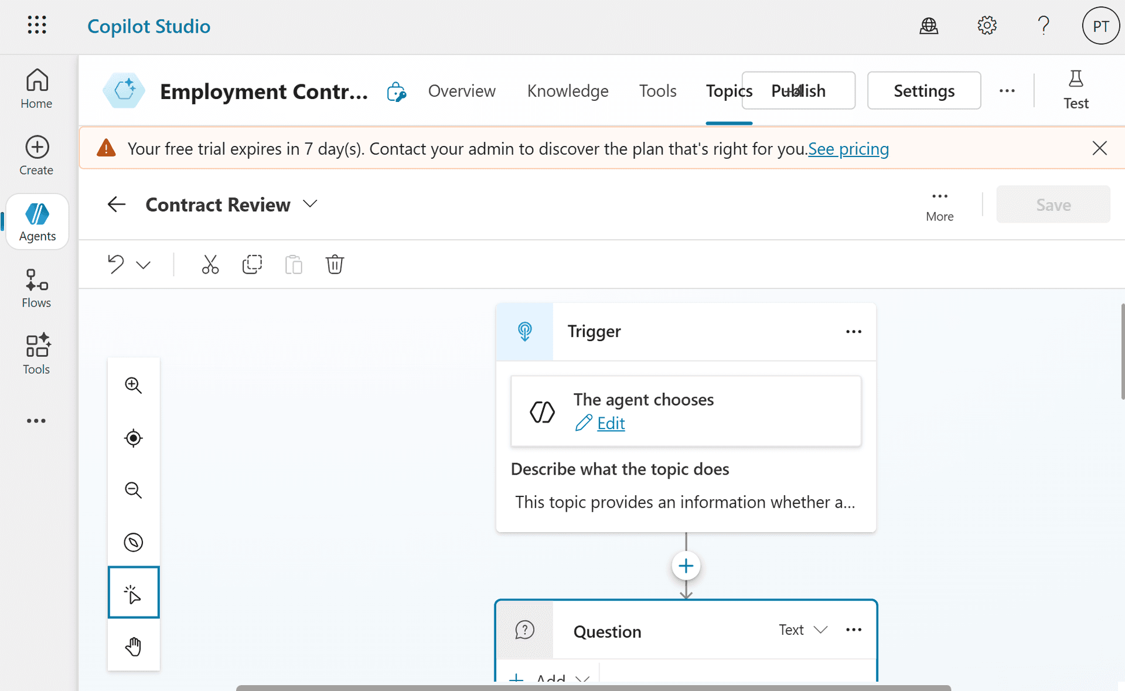
Task: Open Trigger node more options ellipsis
Action: pos(854,332)
